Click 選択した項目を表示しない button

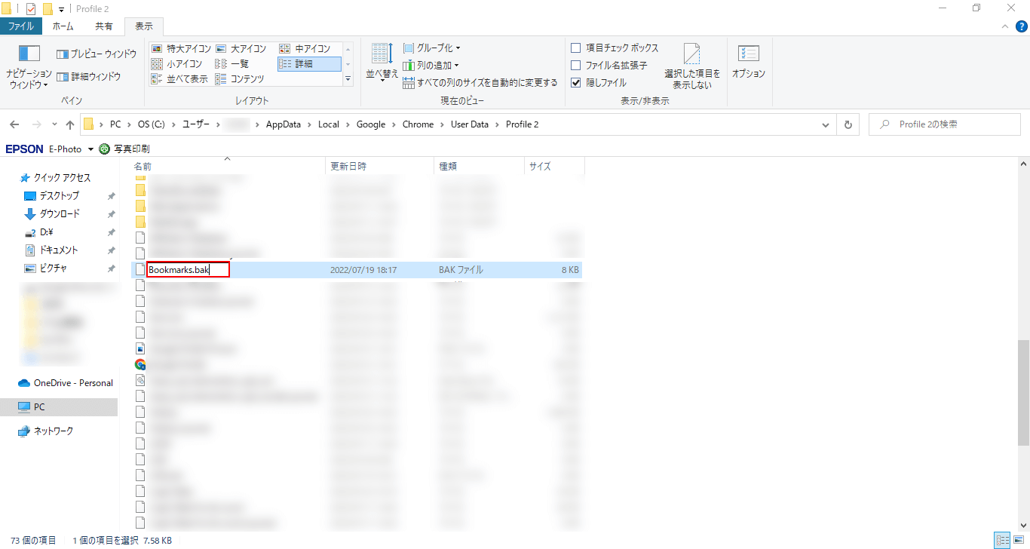pyautogui.click(x=692, y=66)
